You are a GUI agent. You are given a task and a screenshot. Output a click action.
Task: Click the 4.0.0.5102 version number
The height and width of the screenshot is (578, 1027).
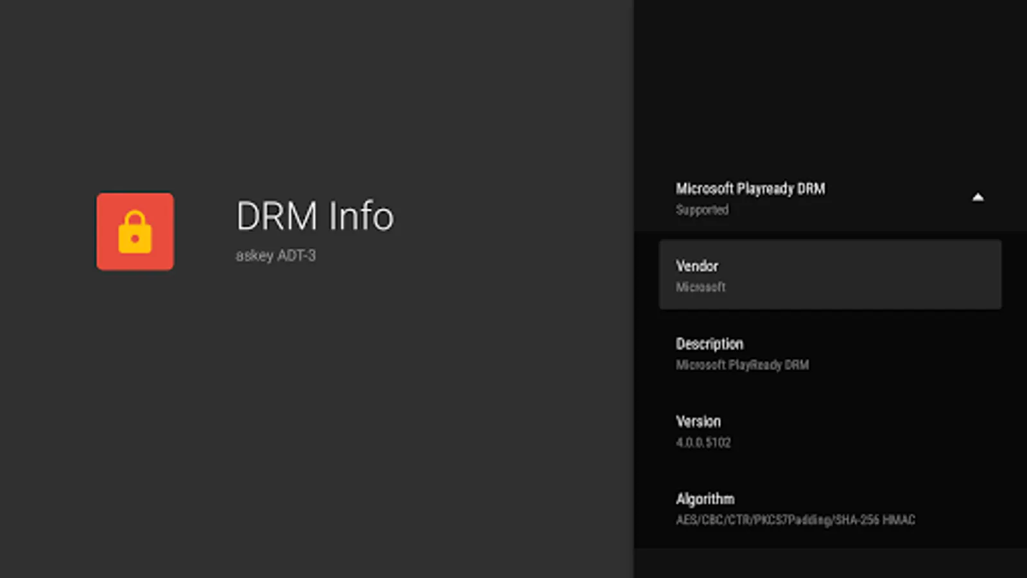point(703,442)
